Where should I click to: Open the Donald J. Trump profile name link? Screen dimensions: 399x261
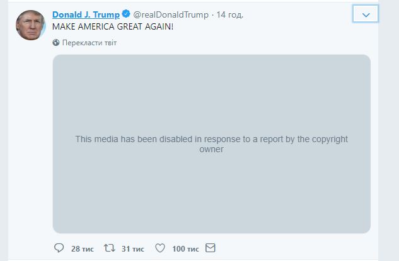click(85, 14)
